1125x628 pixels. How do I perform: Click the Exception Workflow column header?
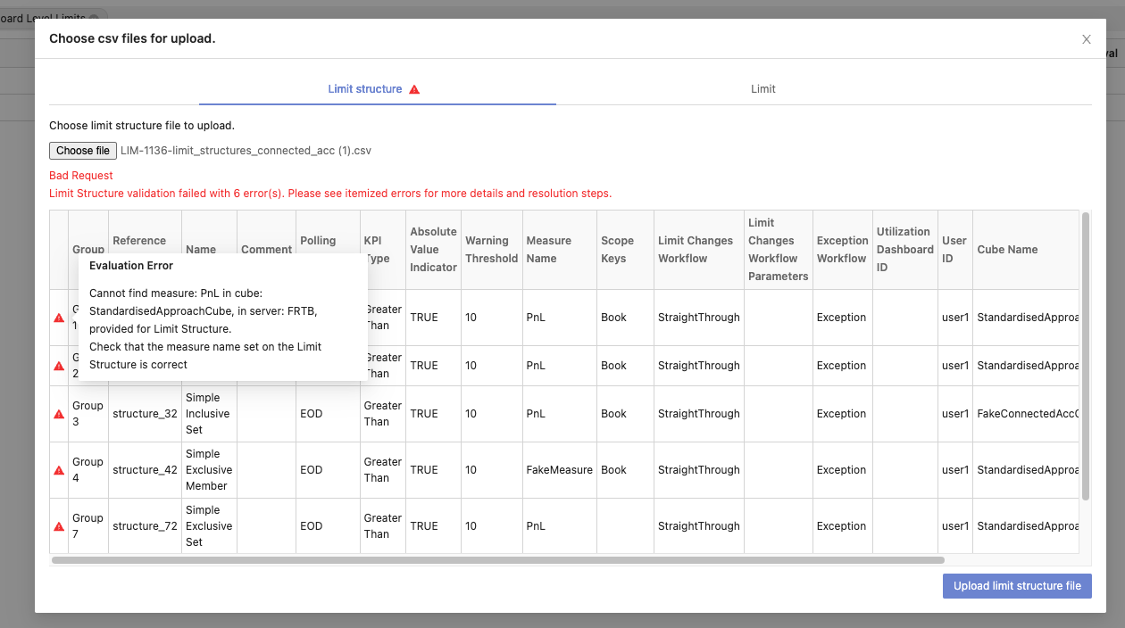(x=841, y=250)
